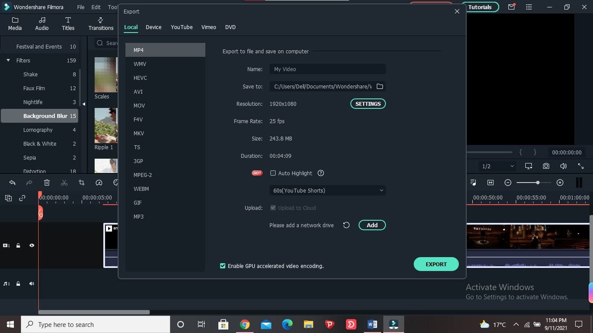
Task: Open Word from the taskbar
Action: coord(372,324)
